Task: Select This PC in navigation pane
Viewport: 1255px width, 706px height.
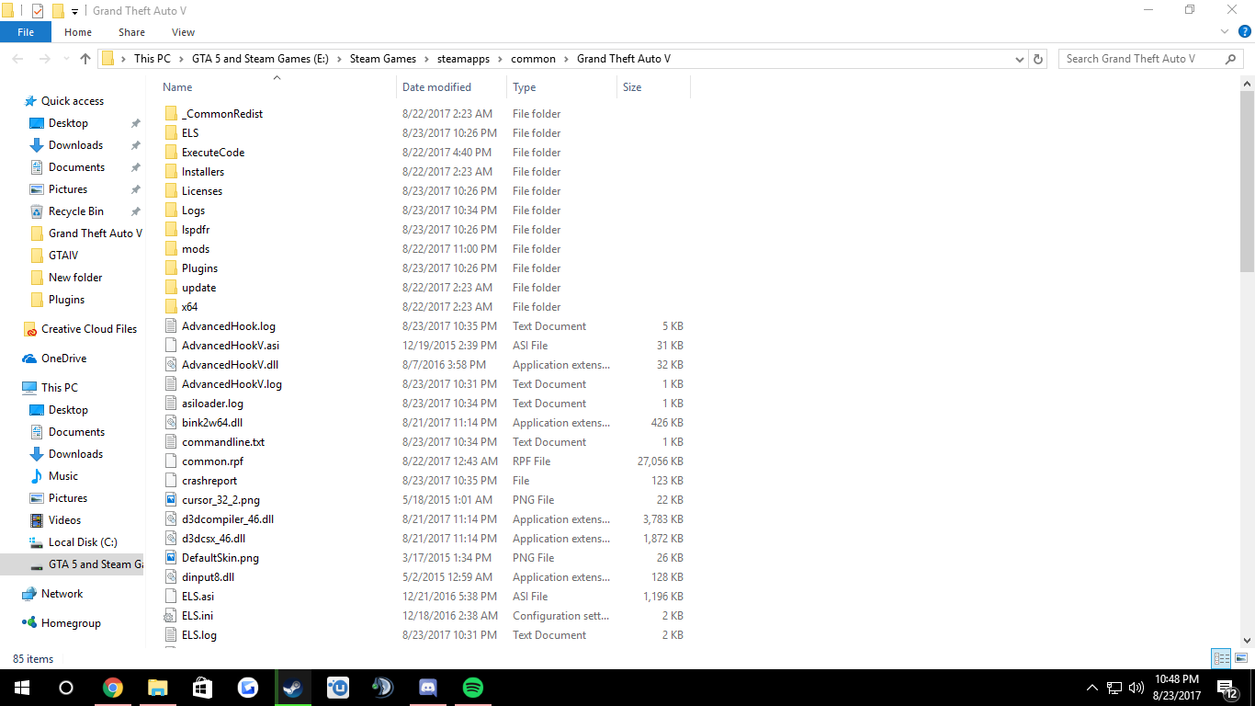Action: (x=59, y=388)
